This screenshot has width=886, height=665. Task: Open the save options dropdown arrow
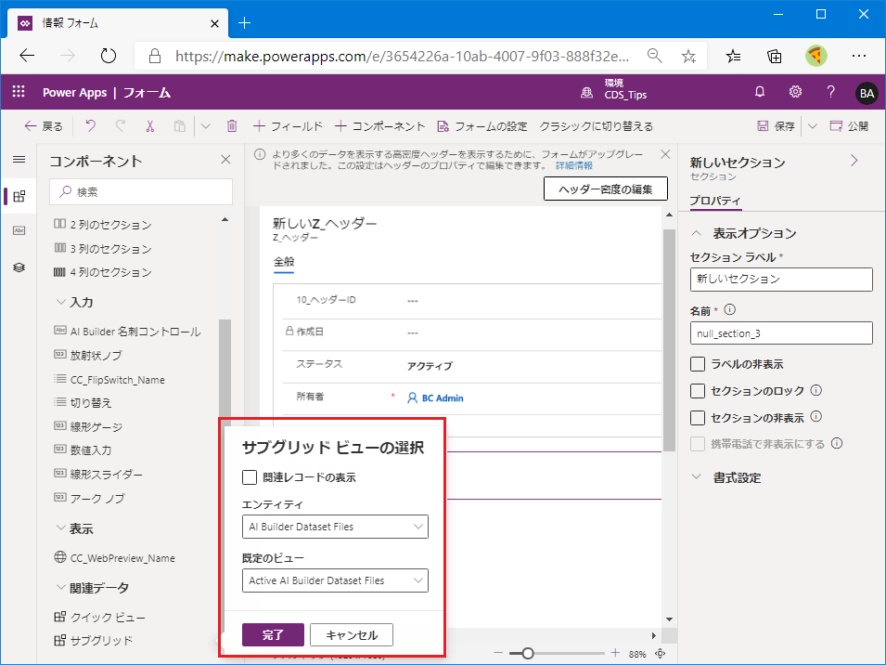pos(812,125)
